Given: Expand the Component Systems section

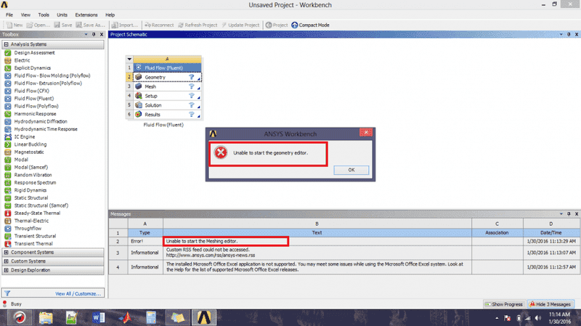Looking at the screenshot, I should tap(7, 253).
